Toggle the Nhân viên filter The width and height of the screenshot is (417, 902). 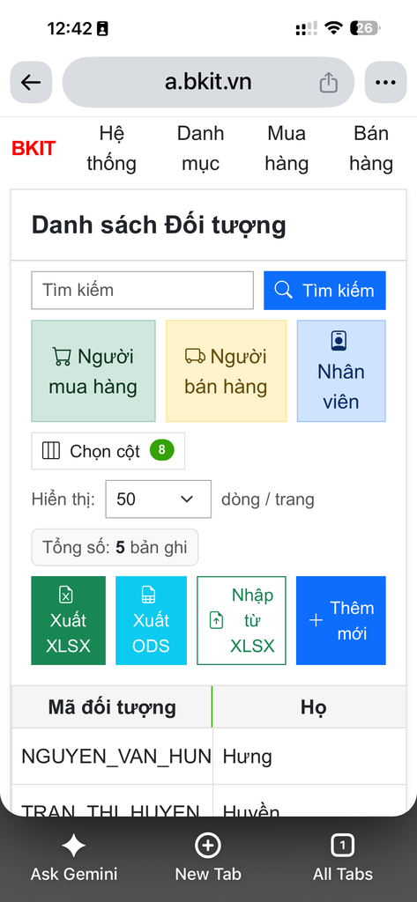(x=341, y=371)
